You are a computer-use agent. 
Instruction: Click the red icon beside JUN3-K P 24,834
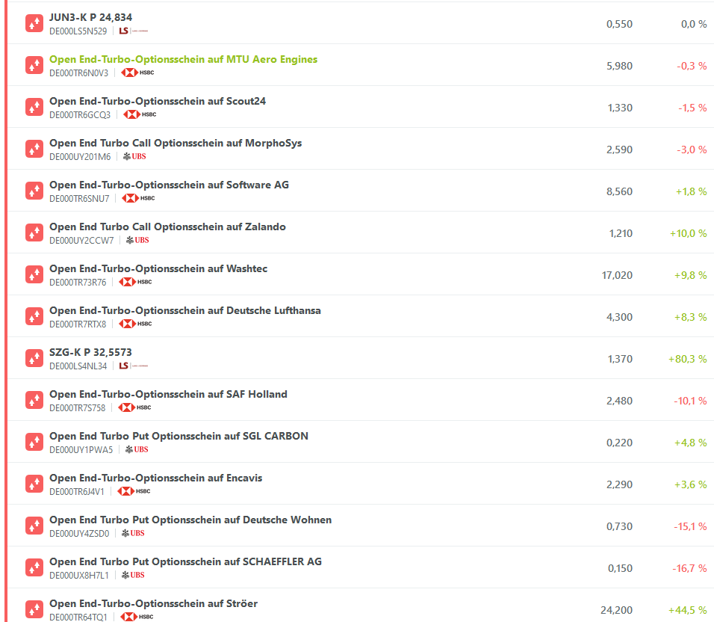34,23
